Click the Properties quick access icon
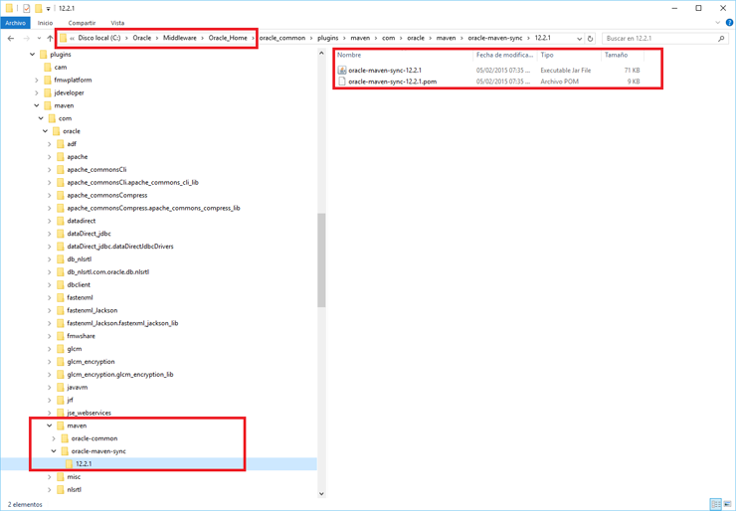The image size is (736, 511). [x=26, y=8]
